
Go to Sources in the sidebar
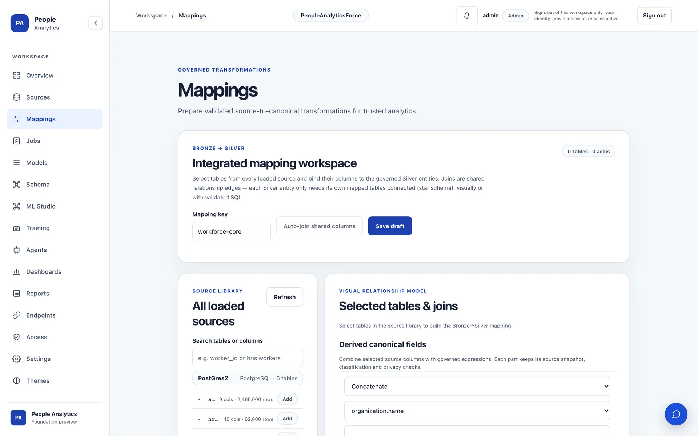[55, 97]
